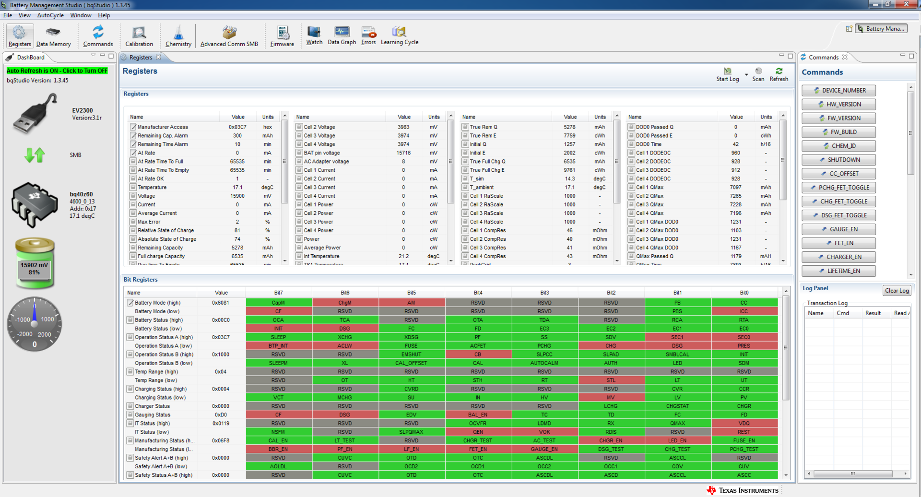Open the Data Graph tool
This screenshot has height=497, width=921.
[x=342, y=35]
